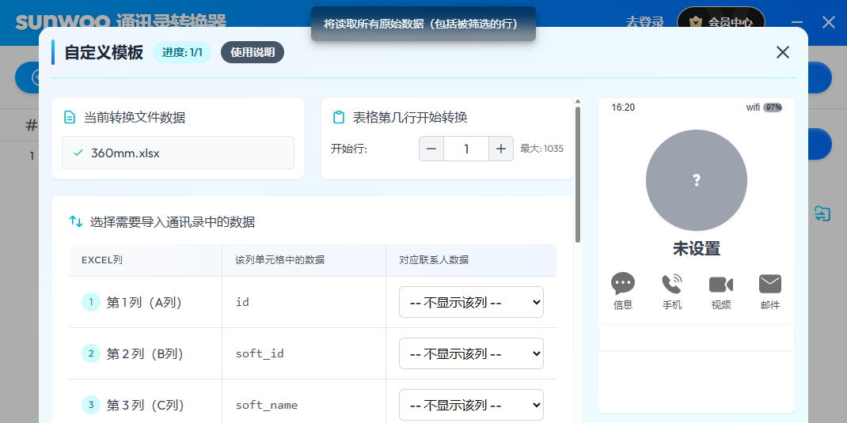847x423 pixels.
Task: Click the 去登录 login link
Action: [x=644, y=22]
